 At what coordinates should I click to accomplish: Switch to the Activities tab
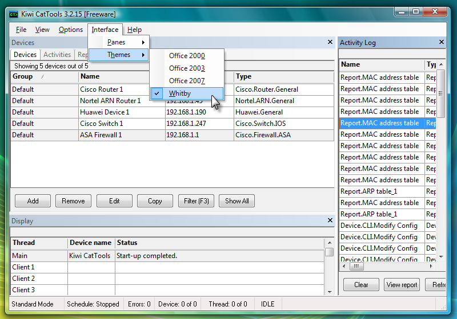pyautogui.click(x=57, y=55)
